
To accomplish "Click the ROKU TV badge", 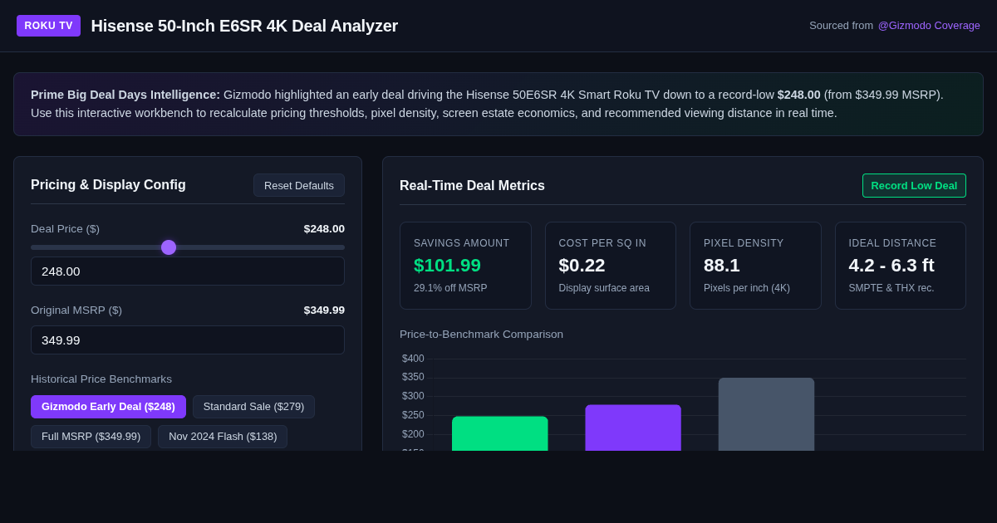I will click(48, 26).
